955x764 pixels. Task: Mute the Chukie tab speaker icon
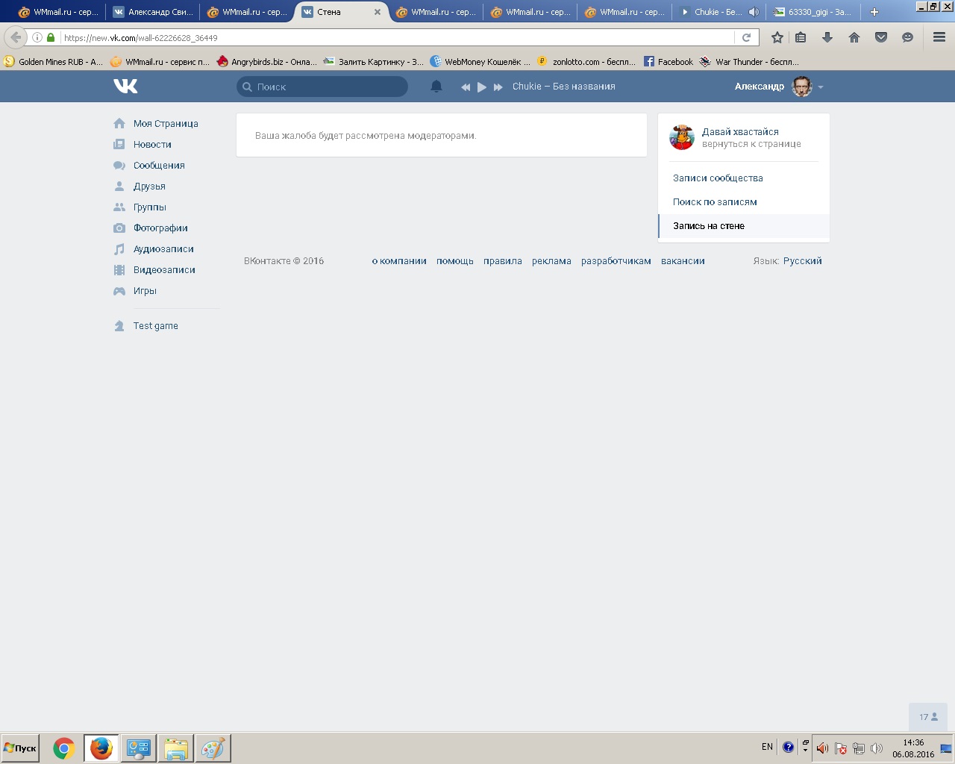(x=754, y=12)
